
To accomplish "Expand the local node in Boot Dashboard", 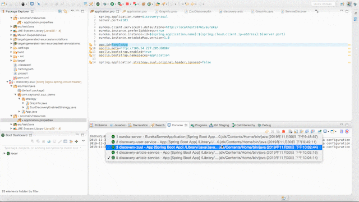I will [x=4, y=153].
